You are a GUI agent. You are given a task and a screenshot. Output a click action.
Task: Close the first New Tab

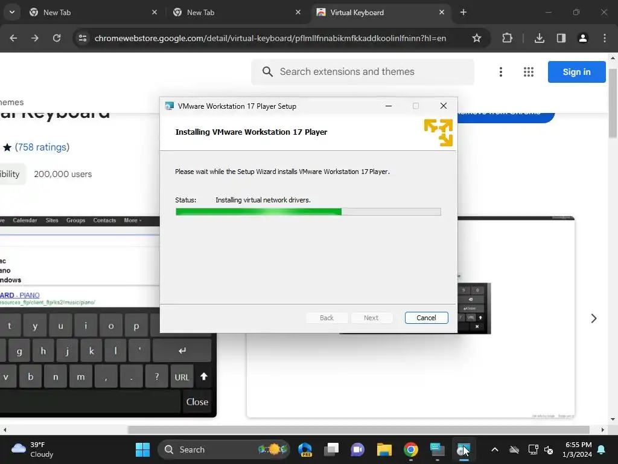154,12
